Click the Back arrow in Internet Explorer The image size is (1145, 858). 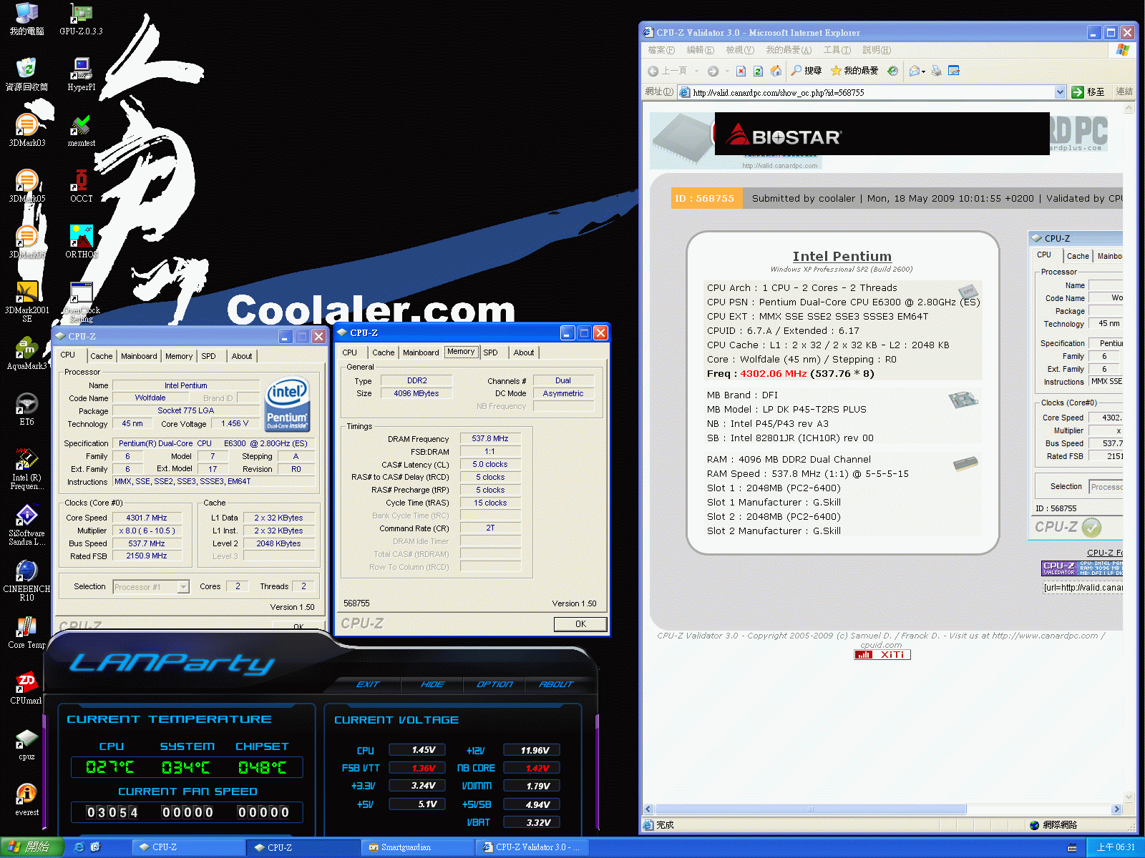coord(668,71)
